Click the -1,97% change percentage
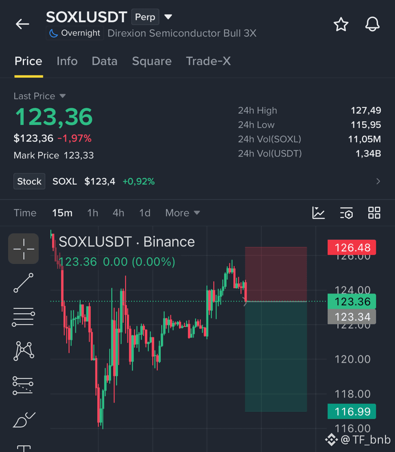Image resolution: width=395 pixels, height=452 pixels. pyautogui.click(x=74, y=138)
